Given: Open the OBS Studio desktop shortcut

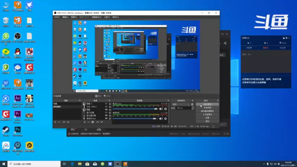Looking at the screenshot, I should coord(17,37).
